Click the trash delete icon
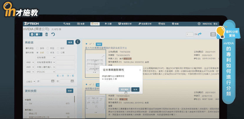Viewport: 244px width, 119px height. click(x=46, y=34)
